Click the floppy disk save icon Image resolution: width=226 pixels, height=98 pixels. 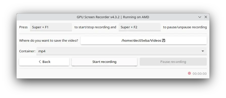[164, 40]
